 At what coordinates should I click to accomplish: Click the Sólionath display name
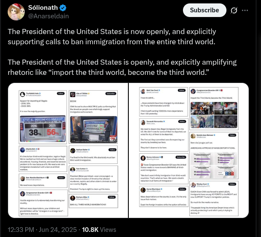pyautogui.click(x=43, y=8)
